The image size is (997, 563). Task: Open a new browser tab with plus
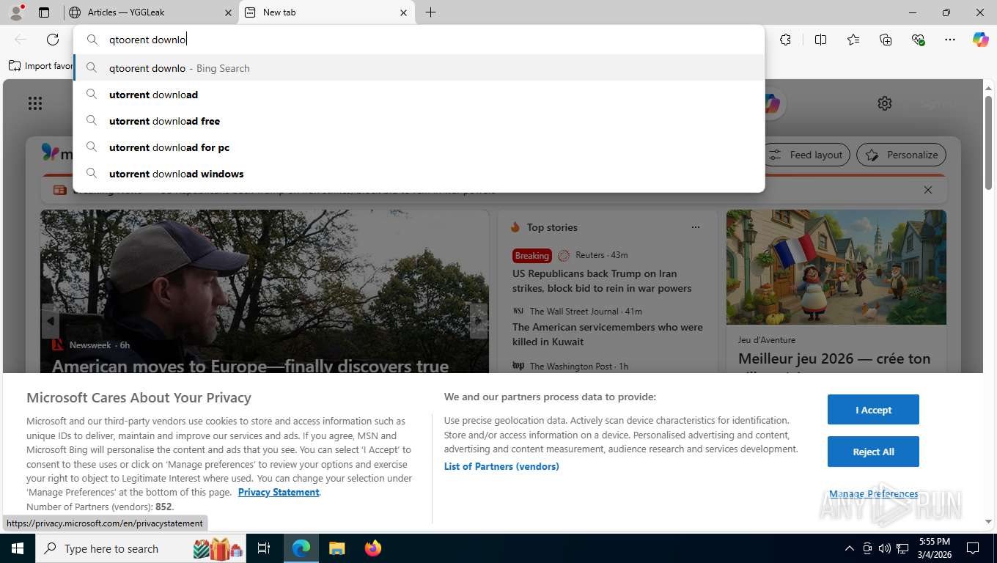[x=430, y=12]
